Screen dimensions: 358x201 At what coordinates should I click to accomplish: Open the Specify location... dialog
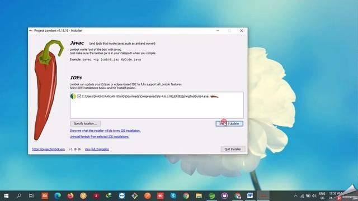tap(85, 123)
